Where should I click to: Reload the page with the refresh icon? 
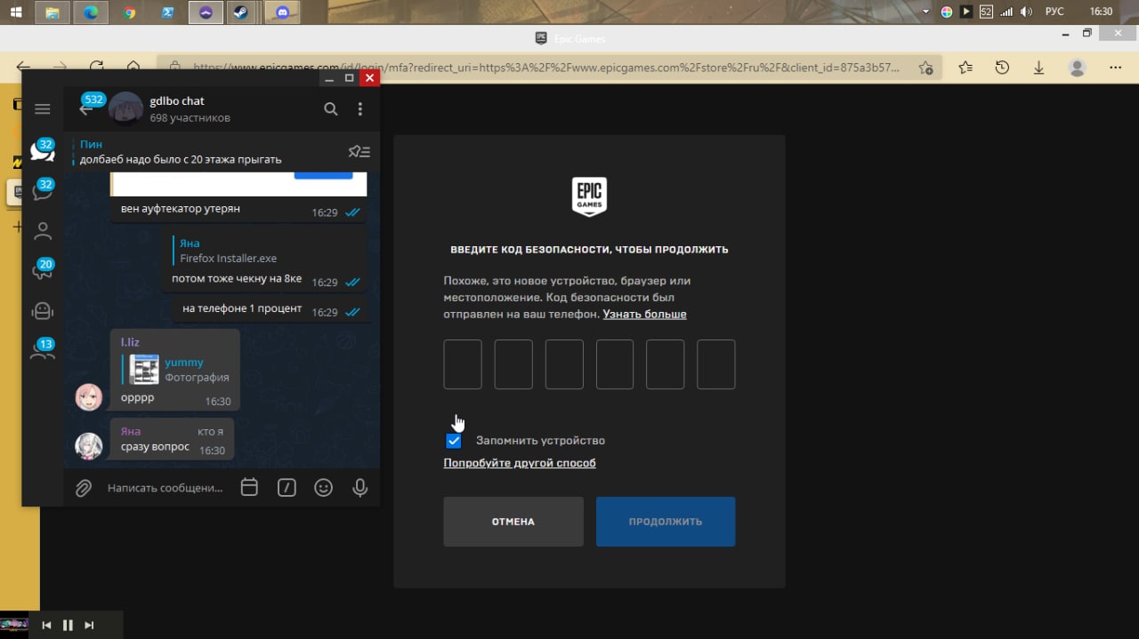96,68
